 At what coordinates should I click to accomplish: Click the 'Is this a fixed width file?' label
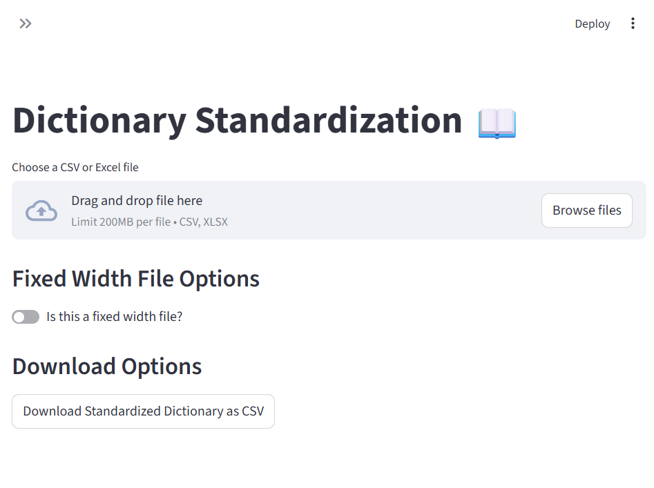[114, 317]
